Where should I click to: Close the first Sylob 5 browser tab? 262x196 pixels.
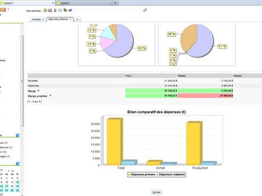click(53, 3)
